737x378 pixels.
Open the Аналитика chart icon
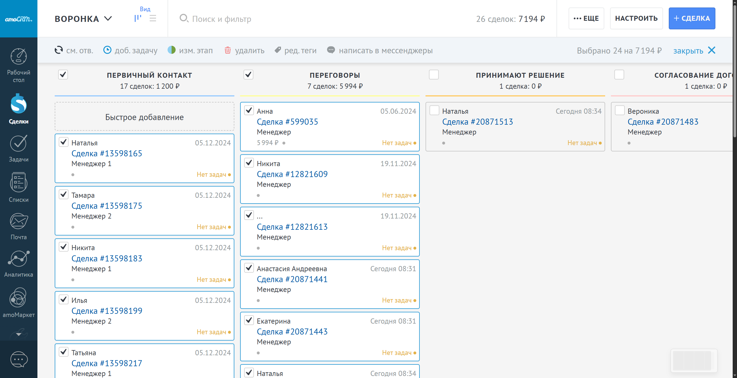coord(19,259)
